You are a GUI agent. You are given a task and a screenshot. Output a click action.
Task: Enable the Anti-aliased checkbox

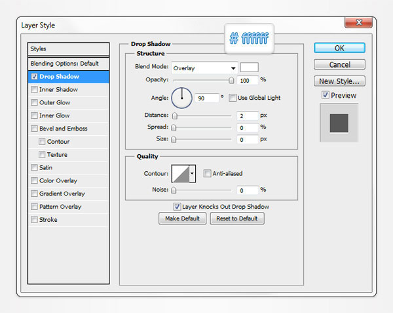pos(207,173)
